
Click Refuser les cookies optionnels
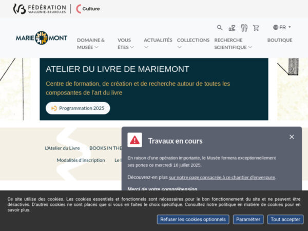[x=193, y=219]
